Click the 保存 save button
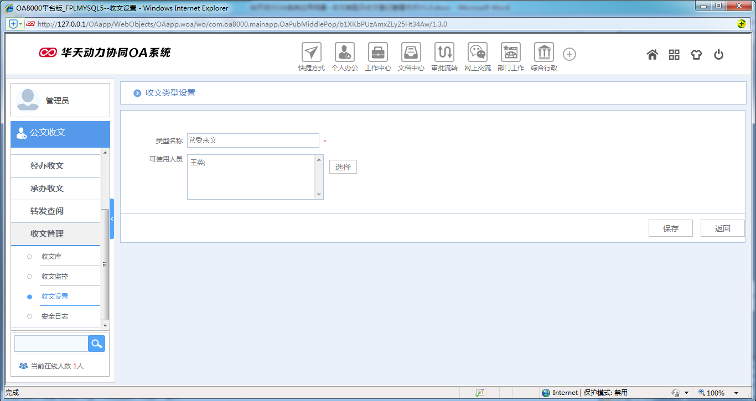Viewport: 756px width, 401px height. click(670, 228)
